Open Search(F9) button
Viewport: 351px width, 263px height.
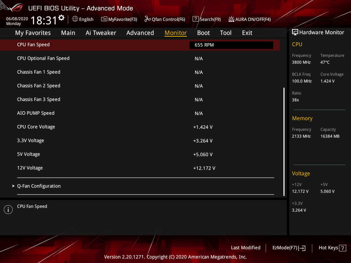[x=207, y=19]
